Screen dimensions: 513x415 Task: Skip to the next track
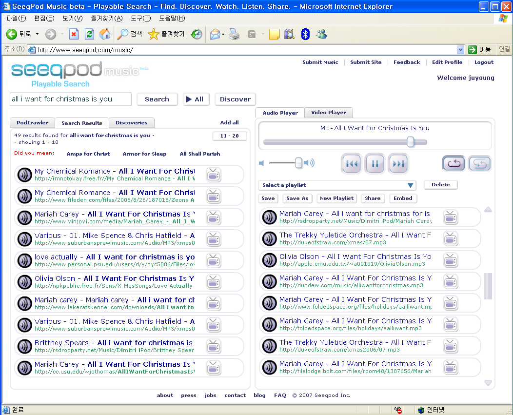tap(398, 163)
